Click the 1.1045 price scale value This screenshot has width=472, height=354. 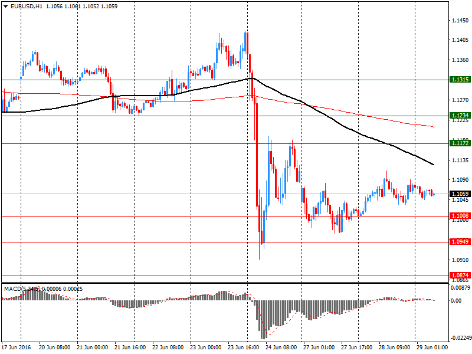tap(460, 199)
